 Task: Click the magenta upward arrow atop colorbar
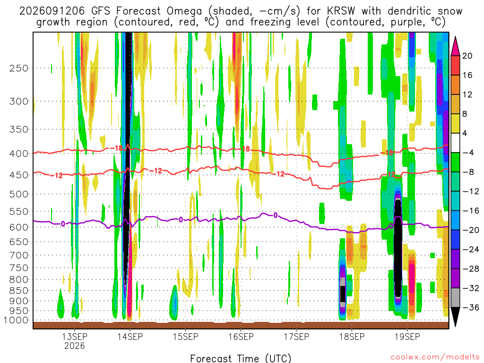pyautogui.click(x=455, y=46)
